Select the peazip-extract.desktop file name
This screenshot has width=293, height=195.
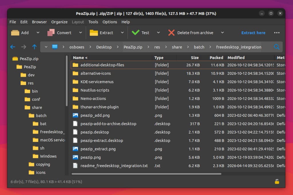(102, 140)
